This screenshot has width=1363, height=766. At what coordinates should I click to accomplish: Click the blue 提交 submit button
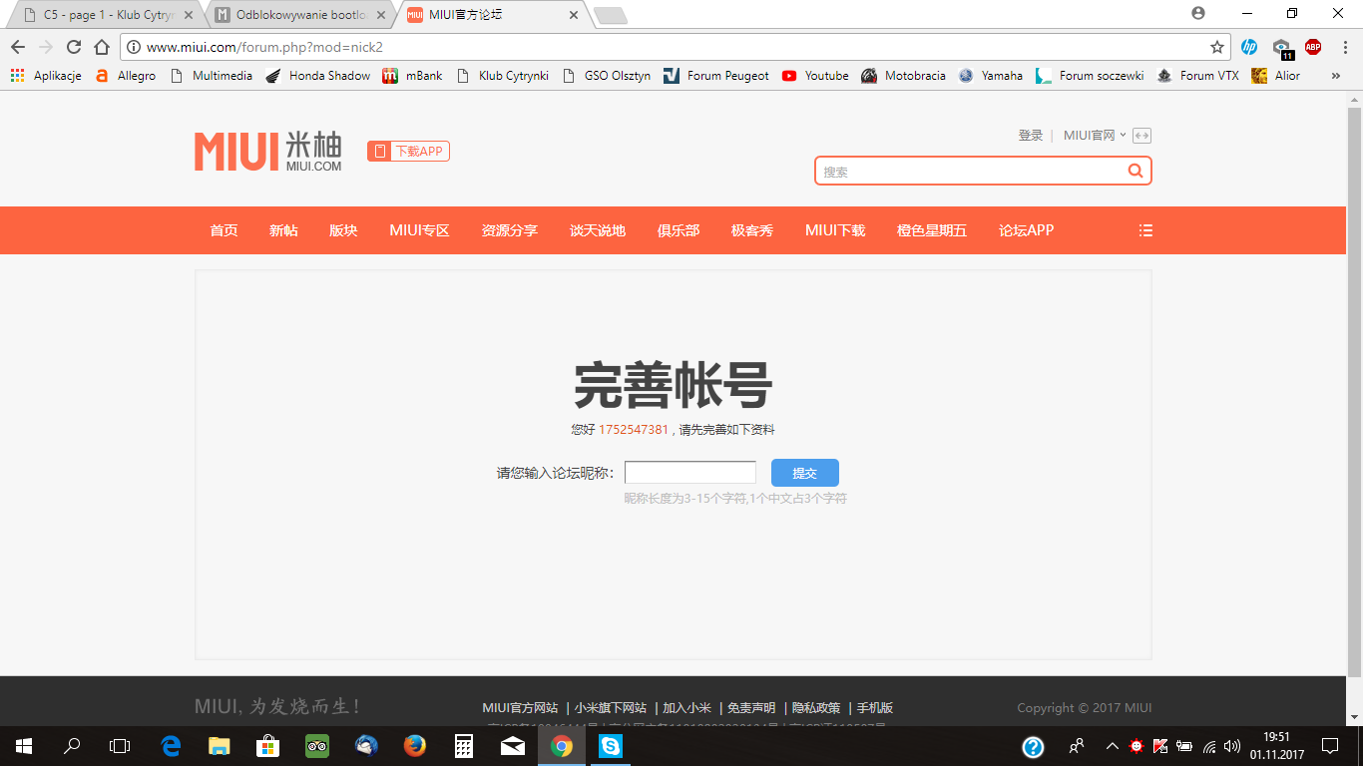click(x=804, y=473)
